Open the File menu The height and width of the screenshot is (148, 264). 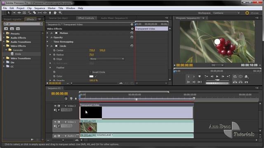[5, 8]
